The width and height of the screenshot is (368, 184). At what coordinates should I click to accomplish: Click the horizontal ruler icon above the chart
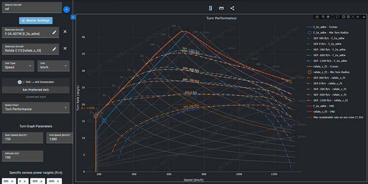pos(221,8)
